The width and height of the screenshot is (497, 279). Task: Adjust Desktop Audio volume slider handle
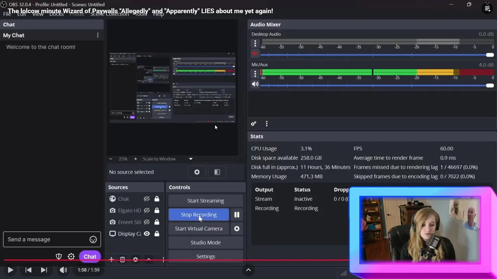(490, 55)
